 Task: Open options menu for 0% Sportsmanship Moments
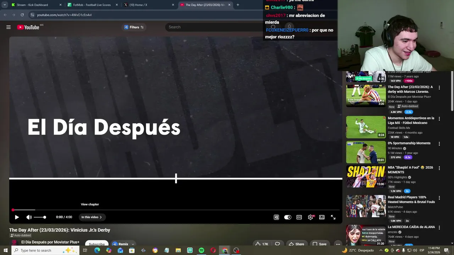[x=439, y=144]
